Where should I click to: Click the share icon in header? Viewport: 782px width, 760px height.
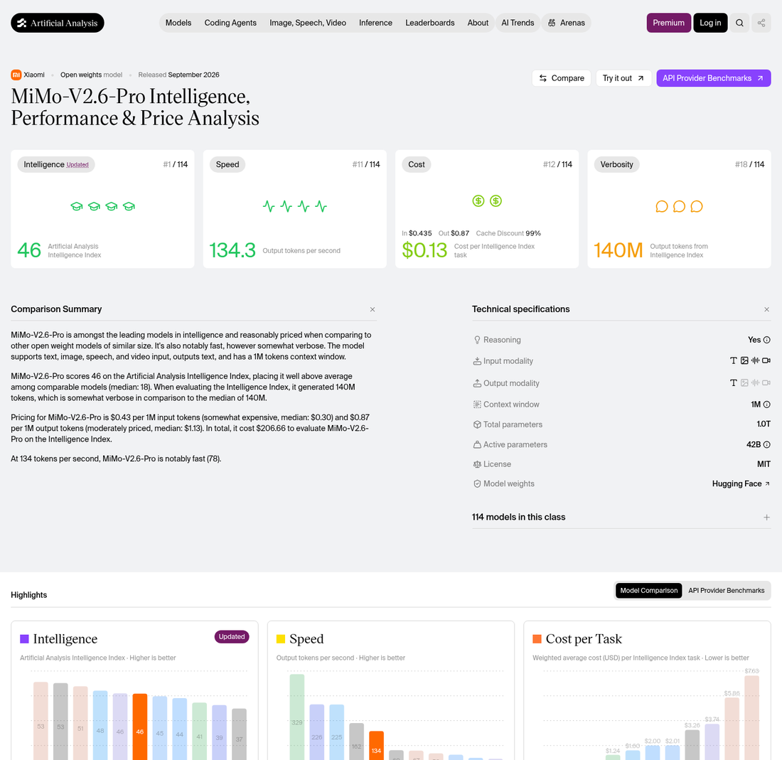(x=761, y=23)
